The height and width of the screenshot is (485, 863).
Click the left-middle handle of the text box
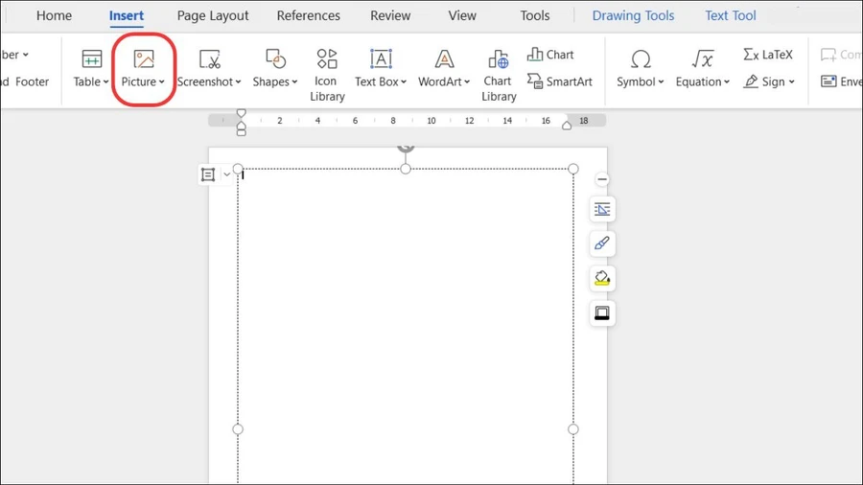coord(238,428)
